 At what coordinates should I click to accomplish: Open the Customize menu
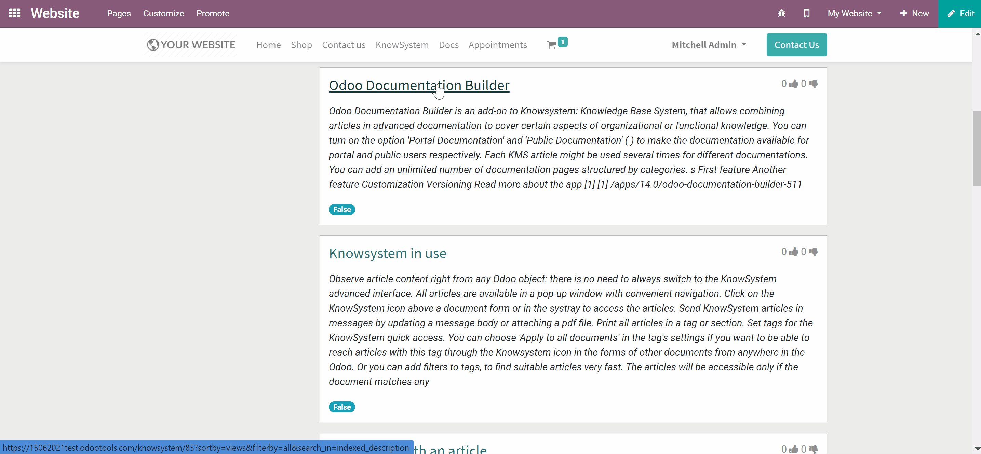[164, 13]
